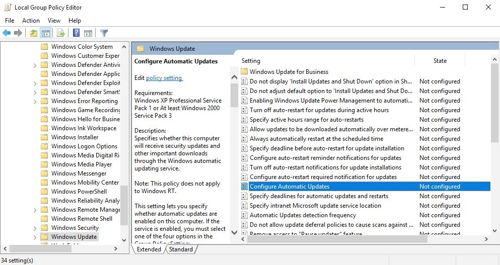The height and width of the screenshot is (265, 500).
Task: Select 'Do not allow update deferral policies' row
Action: pyautogui.click(x=366, y=225)
